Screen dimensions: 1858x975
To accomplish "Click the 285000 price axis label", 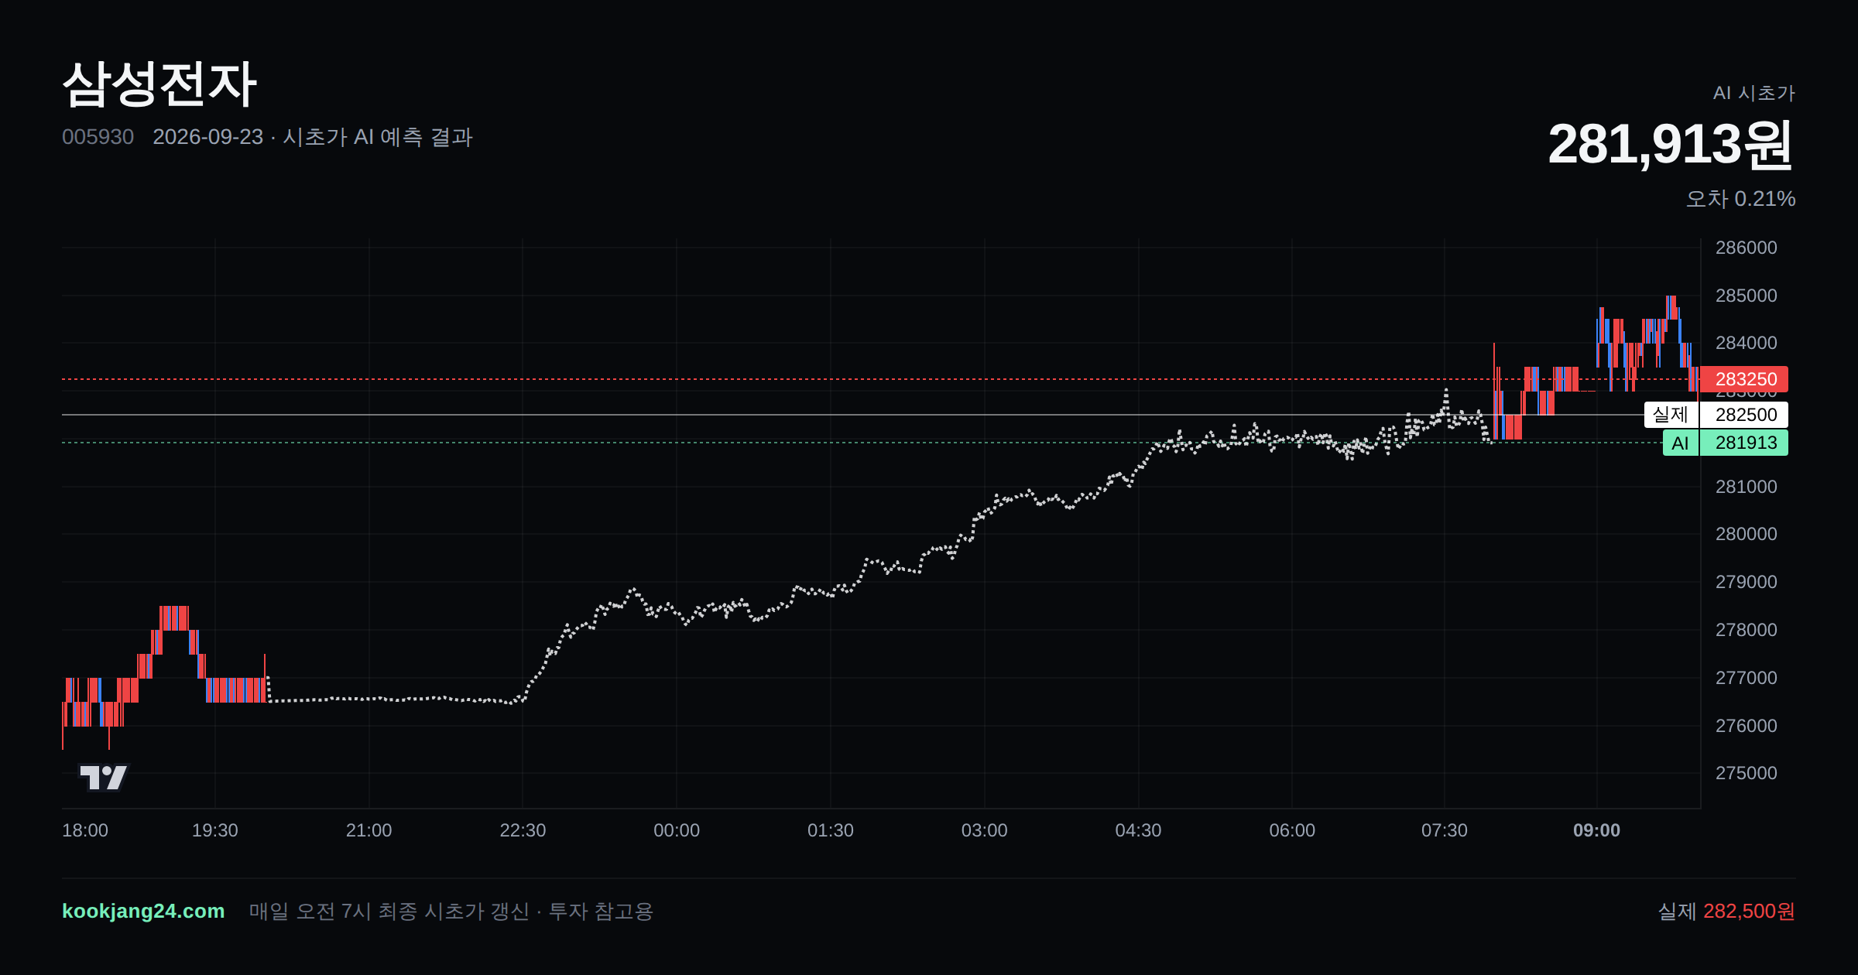I will 1746,296.
